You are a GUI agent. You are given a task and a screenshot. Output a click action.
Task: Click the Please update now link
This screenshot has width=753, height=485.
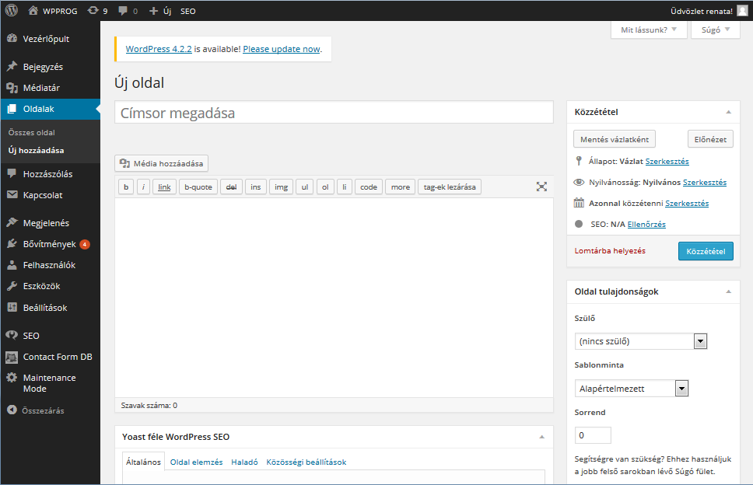(281, 49)
